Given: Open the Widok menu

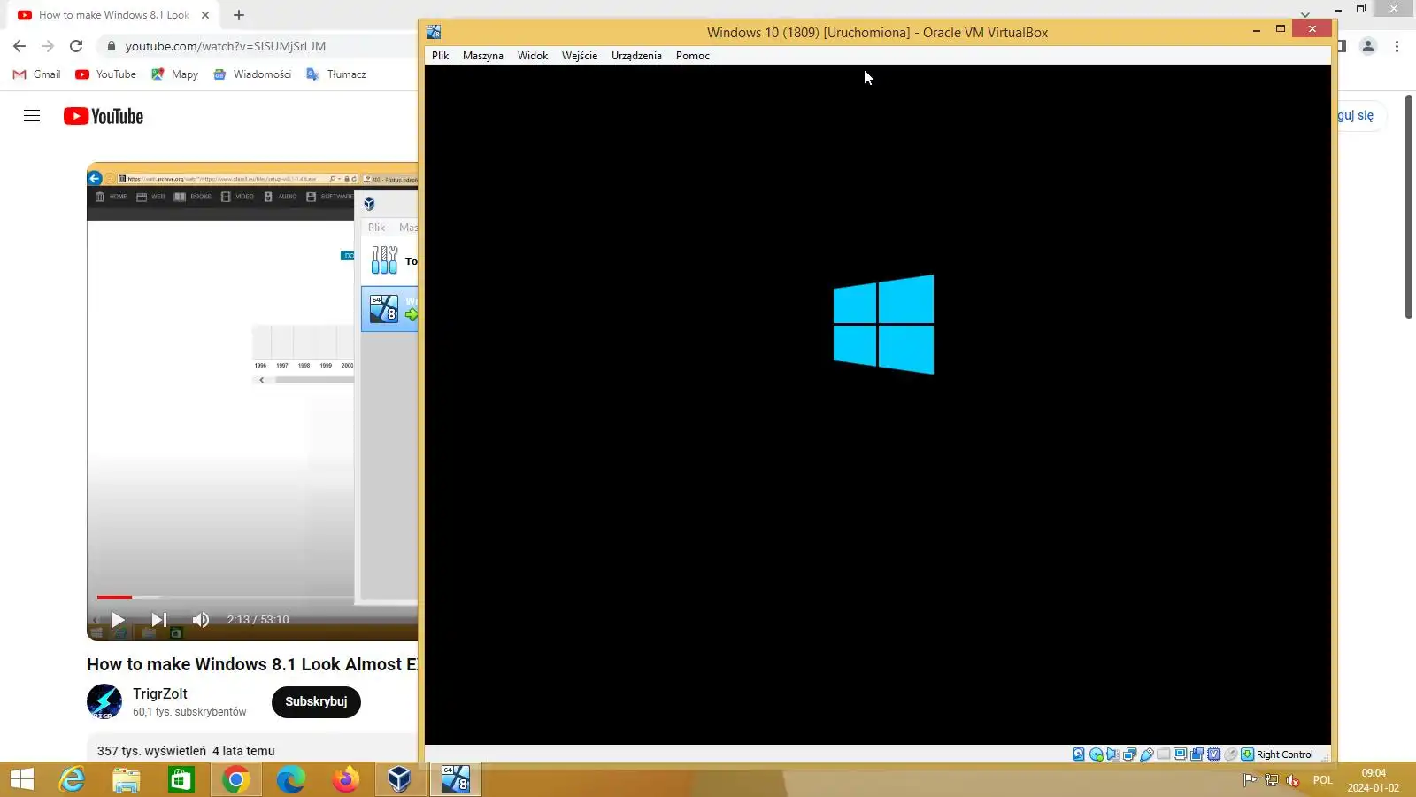Looking at the screenshot, I should click(x=533, y=55).
